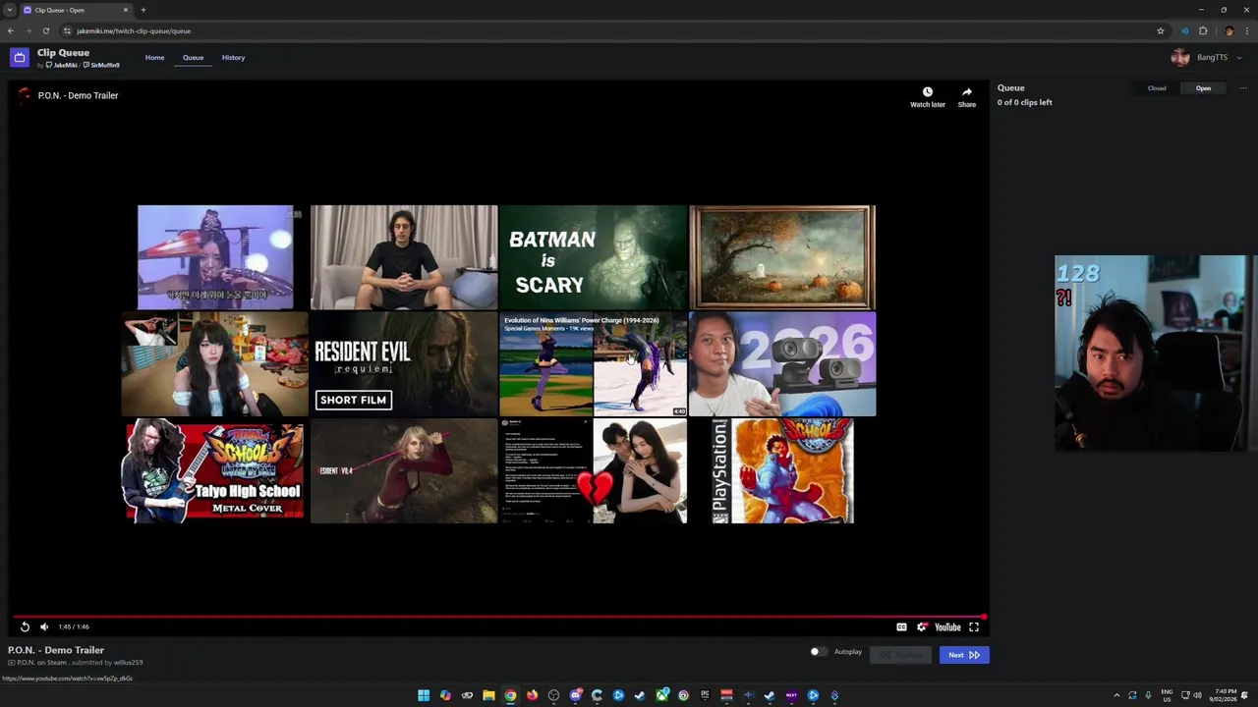This screenshot has height=707, width=1258.
Task: Click the browser back arrow
Action: coord(11,30)
